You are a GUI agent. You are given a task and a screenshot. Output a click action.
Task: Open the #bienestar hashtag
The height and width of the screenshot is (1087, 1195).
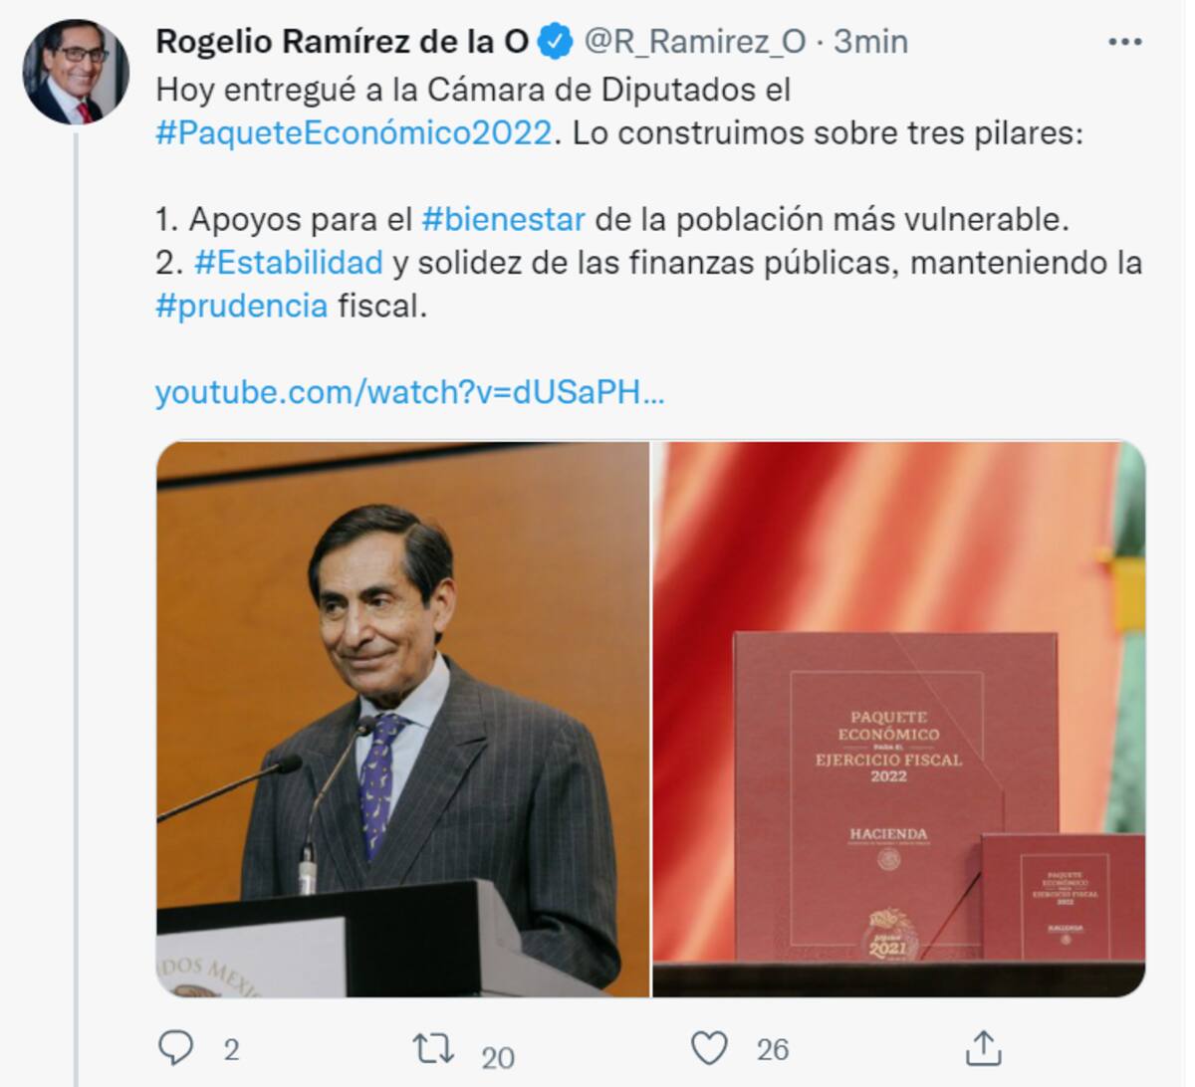click(504, 219)
